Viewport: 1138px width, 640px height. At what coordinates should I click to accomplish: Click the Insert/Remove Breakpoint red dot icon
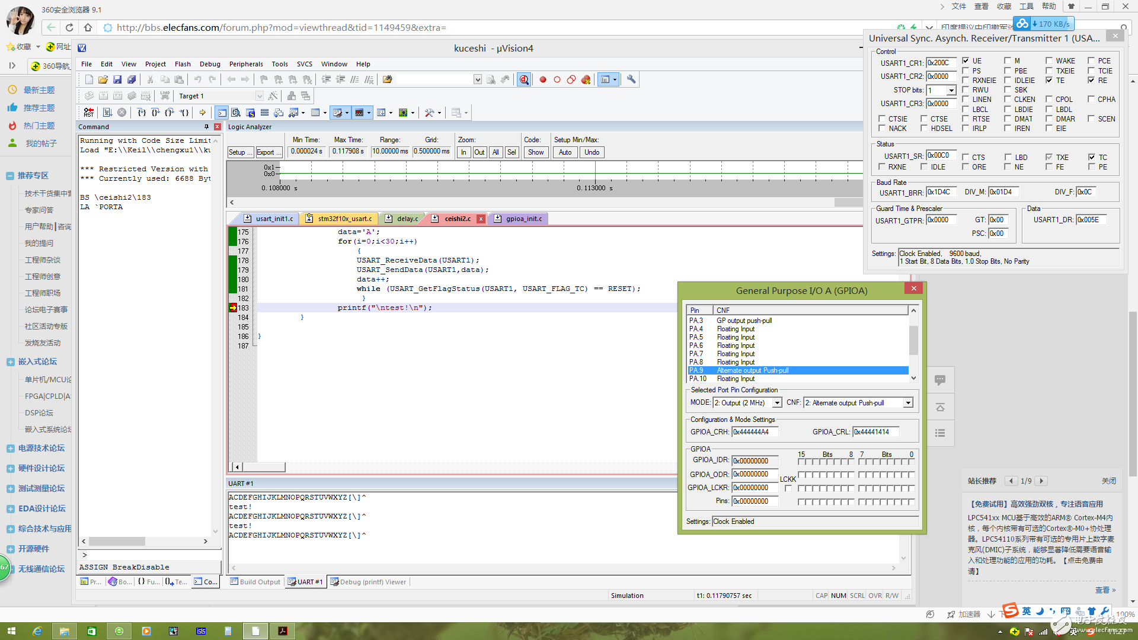542,79
